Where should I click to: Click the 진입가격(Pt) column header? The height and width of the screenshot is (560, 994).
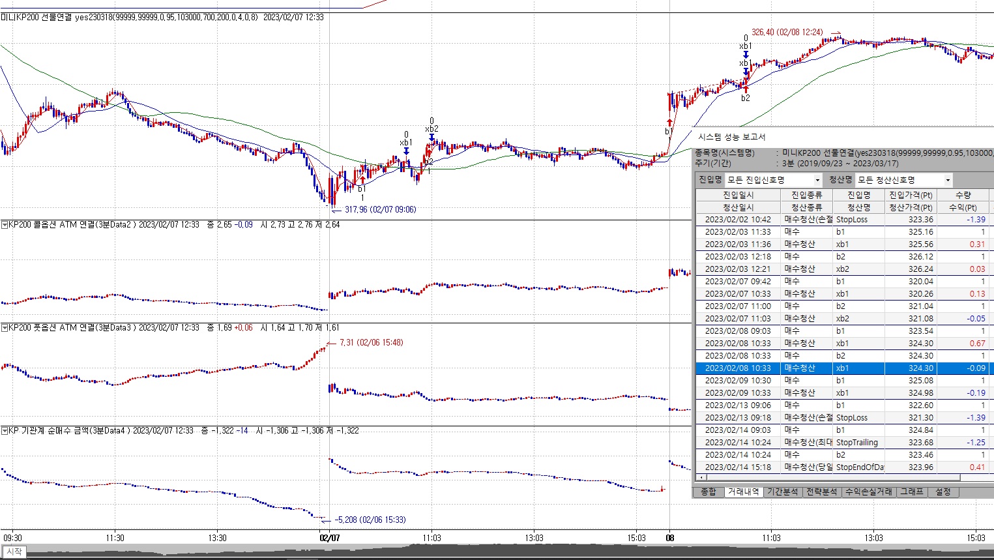coord(911,195)
